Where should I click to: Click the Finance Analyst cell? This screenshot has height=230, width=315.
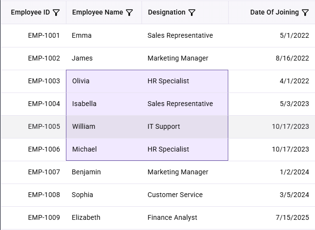(185, 217)
